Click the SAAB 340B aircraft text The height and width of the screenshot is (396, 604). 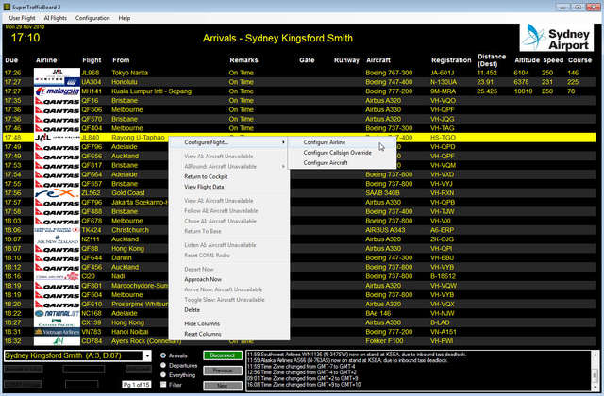click(x=382, y=192)
